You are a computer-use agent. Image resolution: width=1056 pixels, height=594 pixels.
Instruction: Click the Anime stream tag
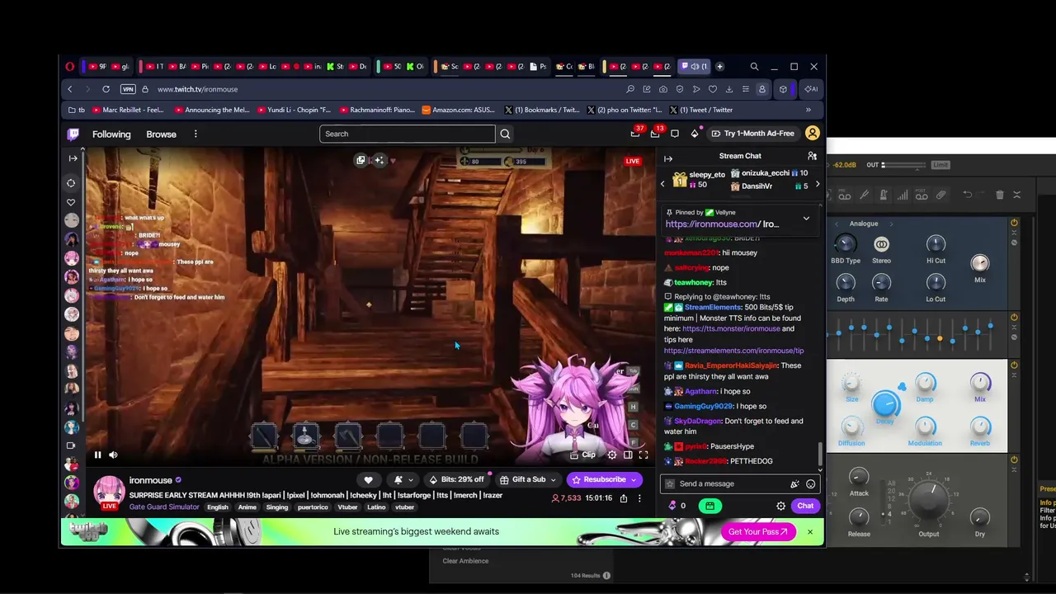pyautogui.click(x=247, y=507)
